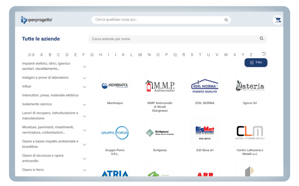299x186 pixels.
Task: Select the 'Infissi' category label
Action: pos(27,86)
